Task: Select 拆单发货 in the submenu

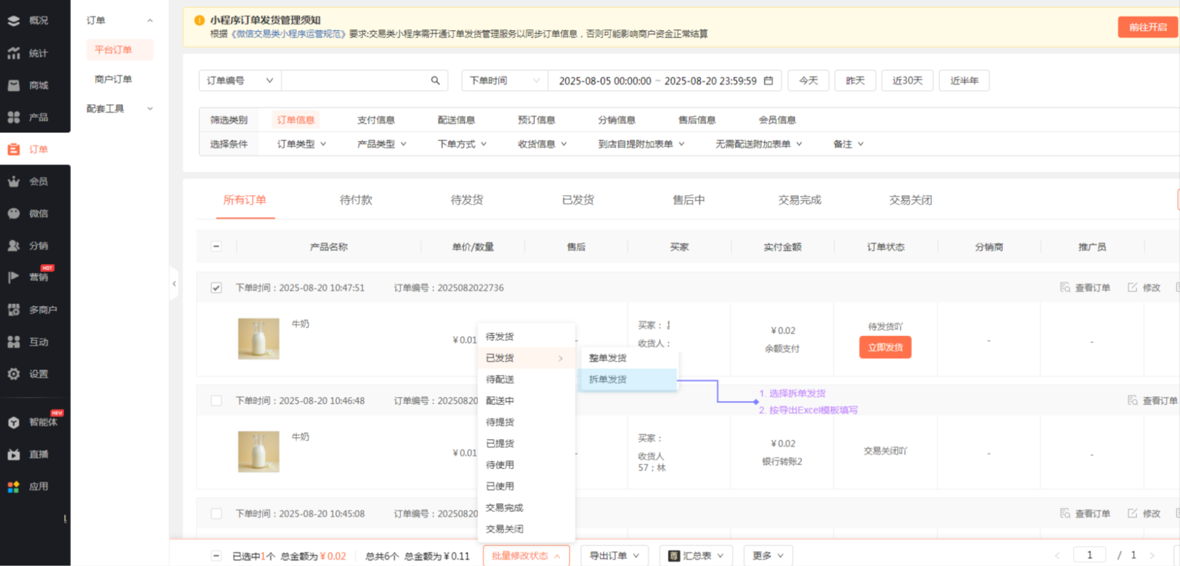Action: [x=629, y=379]
